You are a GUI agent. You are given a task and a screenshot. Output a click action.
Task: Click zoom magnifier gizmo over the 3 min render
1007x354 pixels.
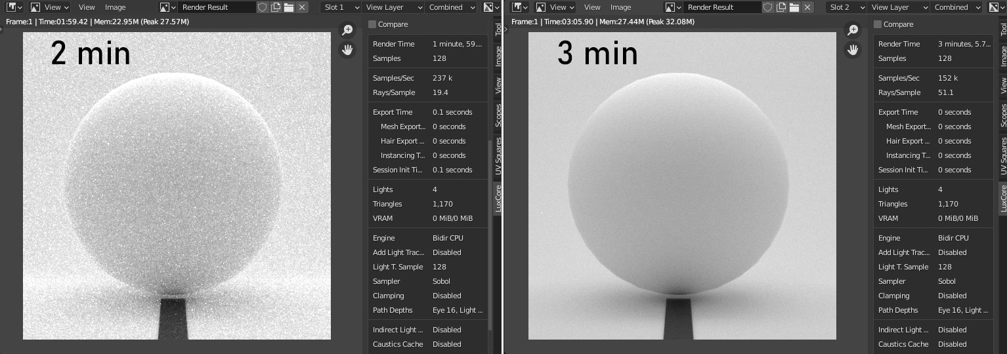pos(853,30)
